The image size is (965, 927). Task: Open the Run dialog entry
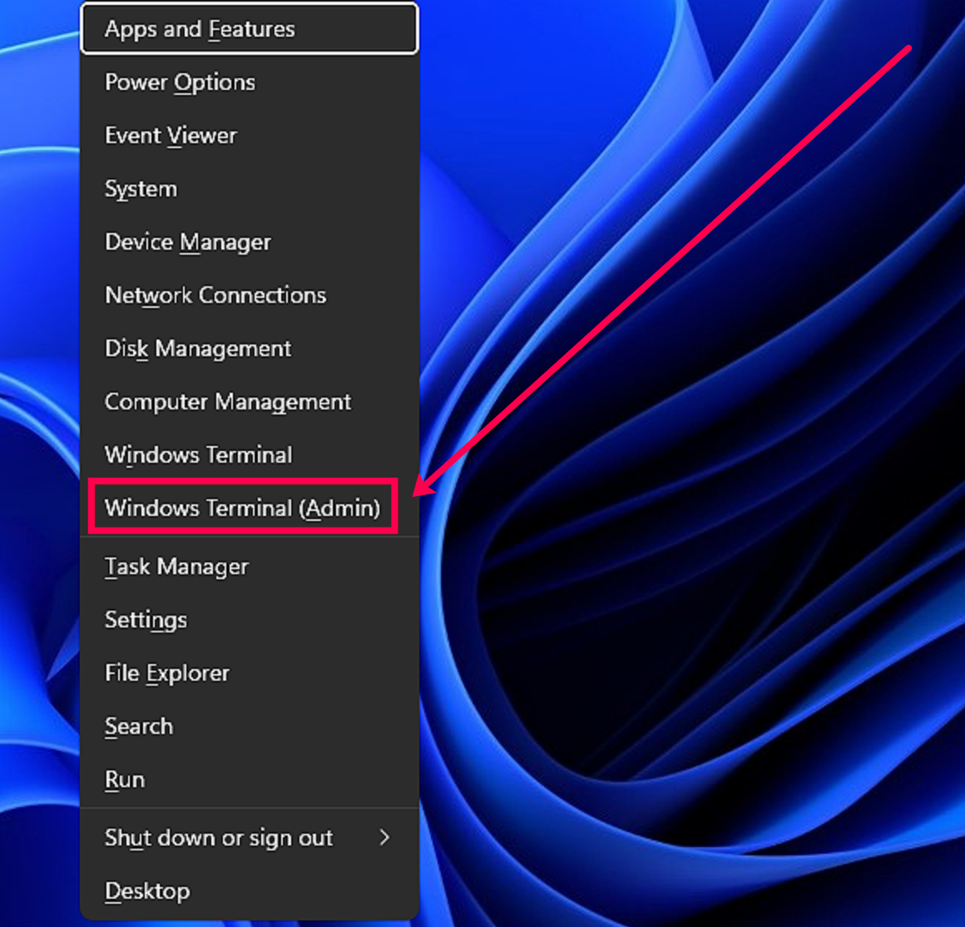point(124,780)
